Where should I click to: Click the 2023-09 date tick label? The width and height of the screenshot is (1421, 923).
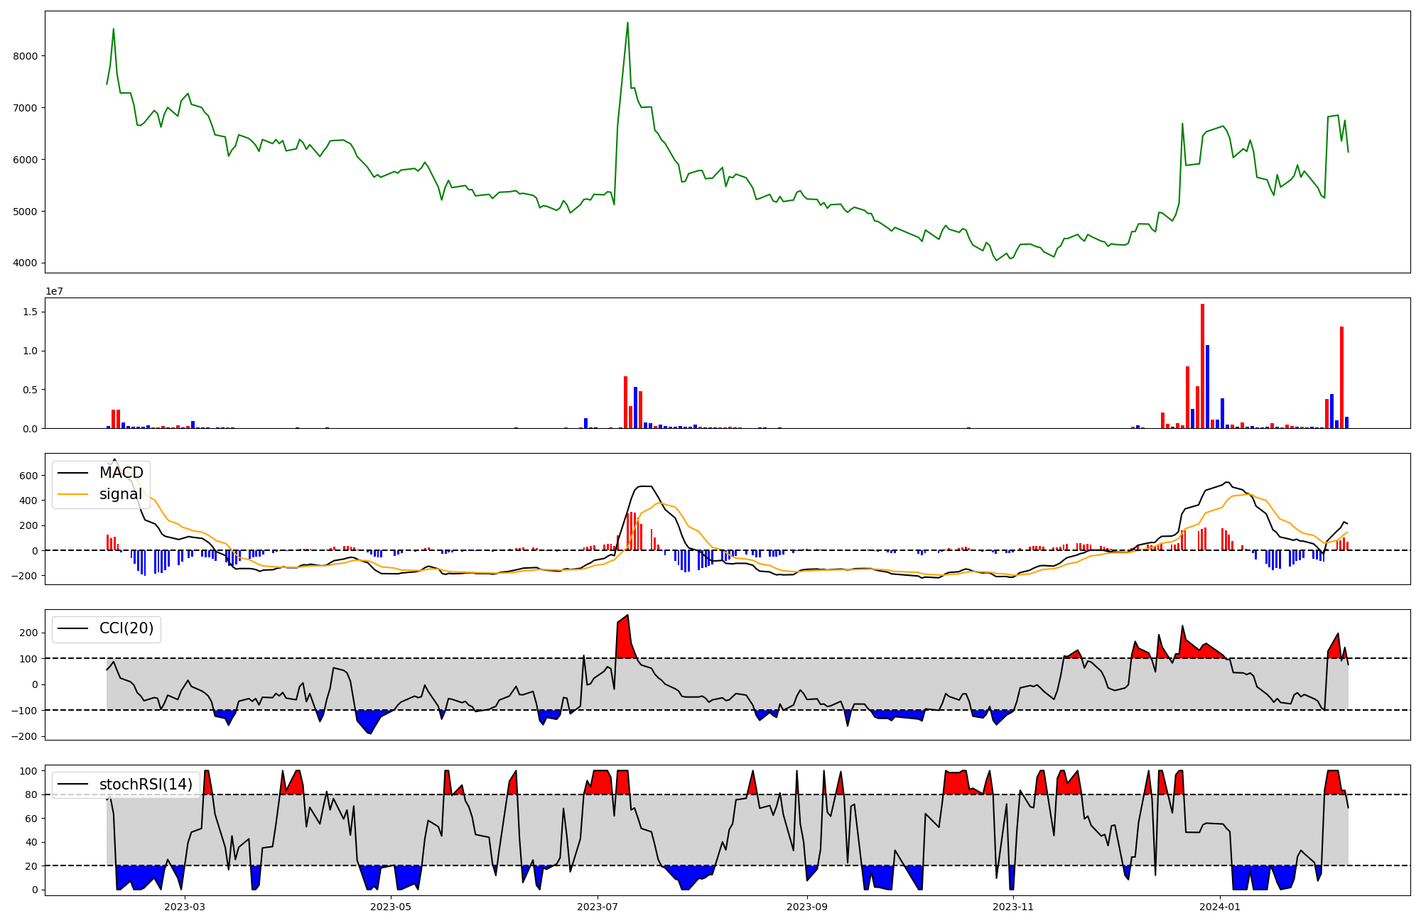click(807, 907)
